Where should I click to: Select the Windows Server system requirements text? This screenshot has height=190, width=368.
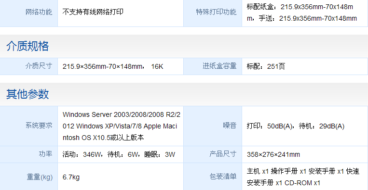pos(122,126)
